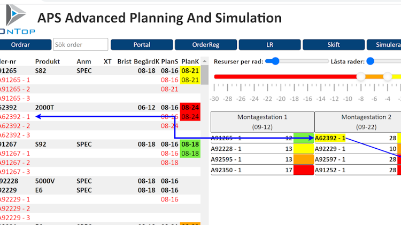Click the BegärdK column header
This screenshot has height=225, width=401.
146,61
